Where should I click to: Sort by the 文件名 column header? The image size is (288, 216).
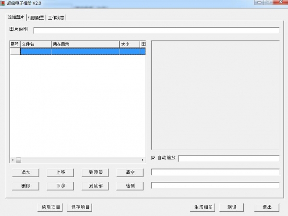[36, 44]
